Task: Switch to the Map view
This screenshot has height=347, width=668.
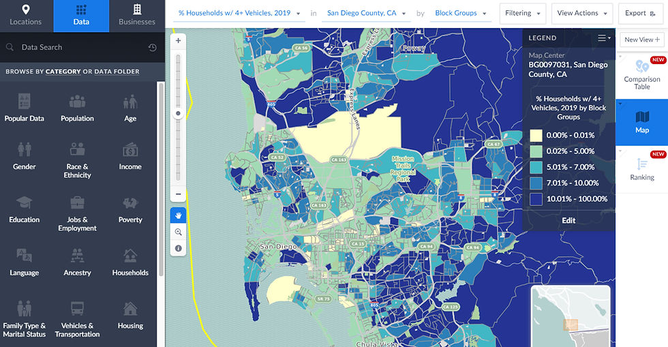Action: 641,122
